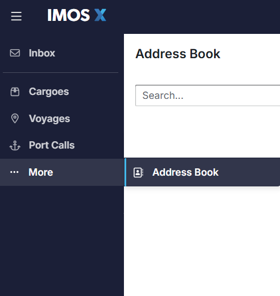Click the Inbox envelope icon
The height and width of the screenshot is (296, 280).
15,53
